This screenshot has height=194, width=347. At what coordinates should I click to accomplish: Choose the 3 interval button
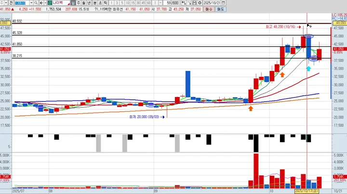pyautogui.click(x=117, y=3)
